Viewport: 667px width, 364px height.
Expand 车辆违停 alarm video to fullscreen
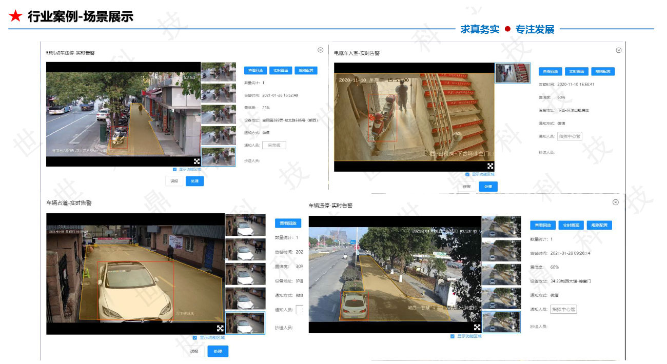[477, 327]
